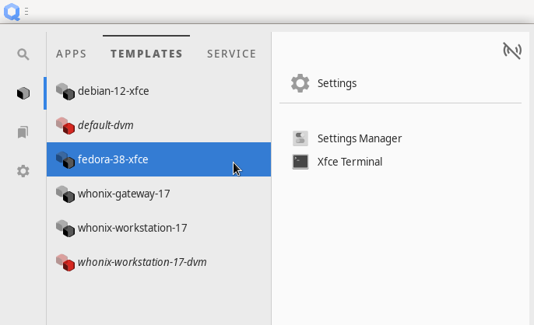Select default-dvm template

click(159, 125)
